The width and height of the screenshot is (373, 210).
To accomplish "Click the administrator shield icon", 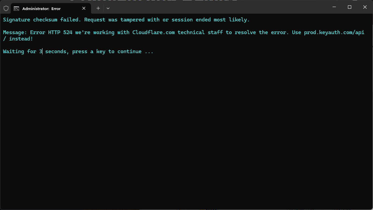I will (x=6, y=9).
